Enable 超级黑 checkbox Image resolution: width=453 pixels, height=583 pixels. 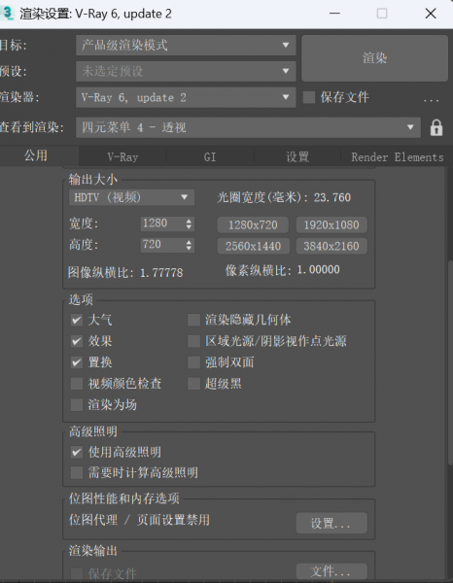click(193, 384)
